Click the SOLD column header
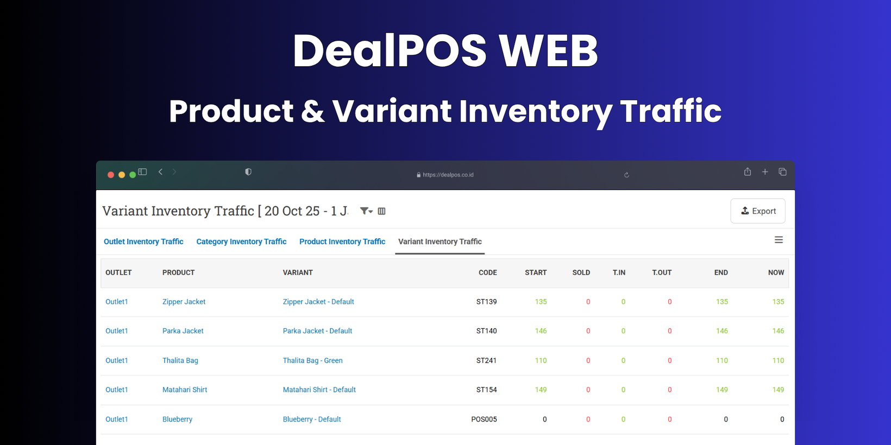The height and width of the screenshot is (445, 891). click(581, 272)
